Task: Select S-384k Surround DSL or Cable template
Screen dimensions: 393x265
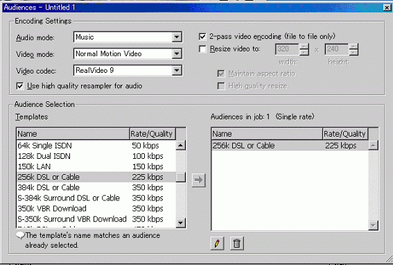Action: [x=96, y=198]
